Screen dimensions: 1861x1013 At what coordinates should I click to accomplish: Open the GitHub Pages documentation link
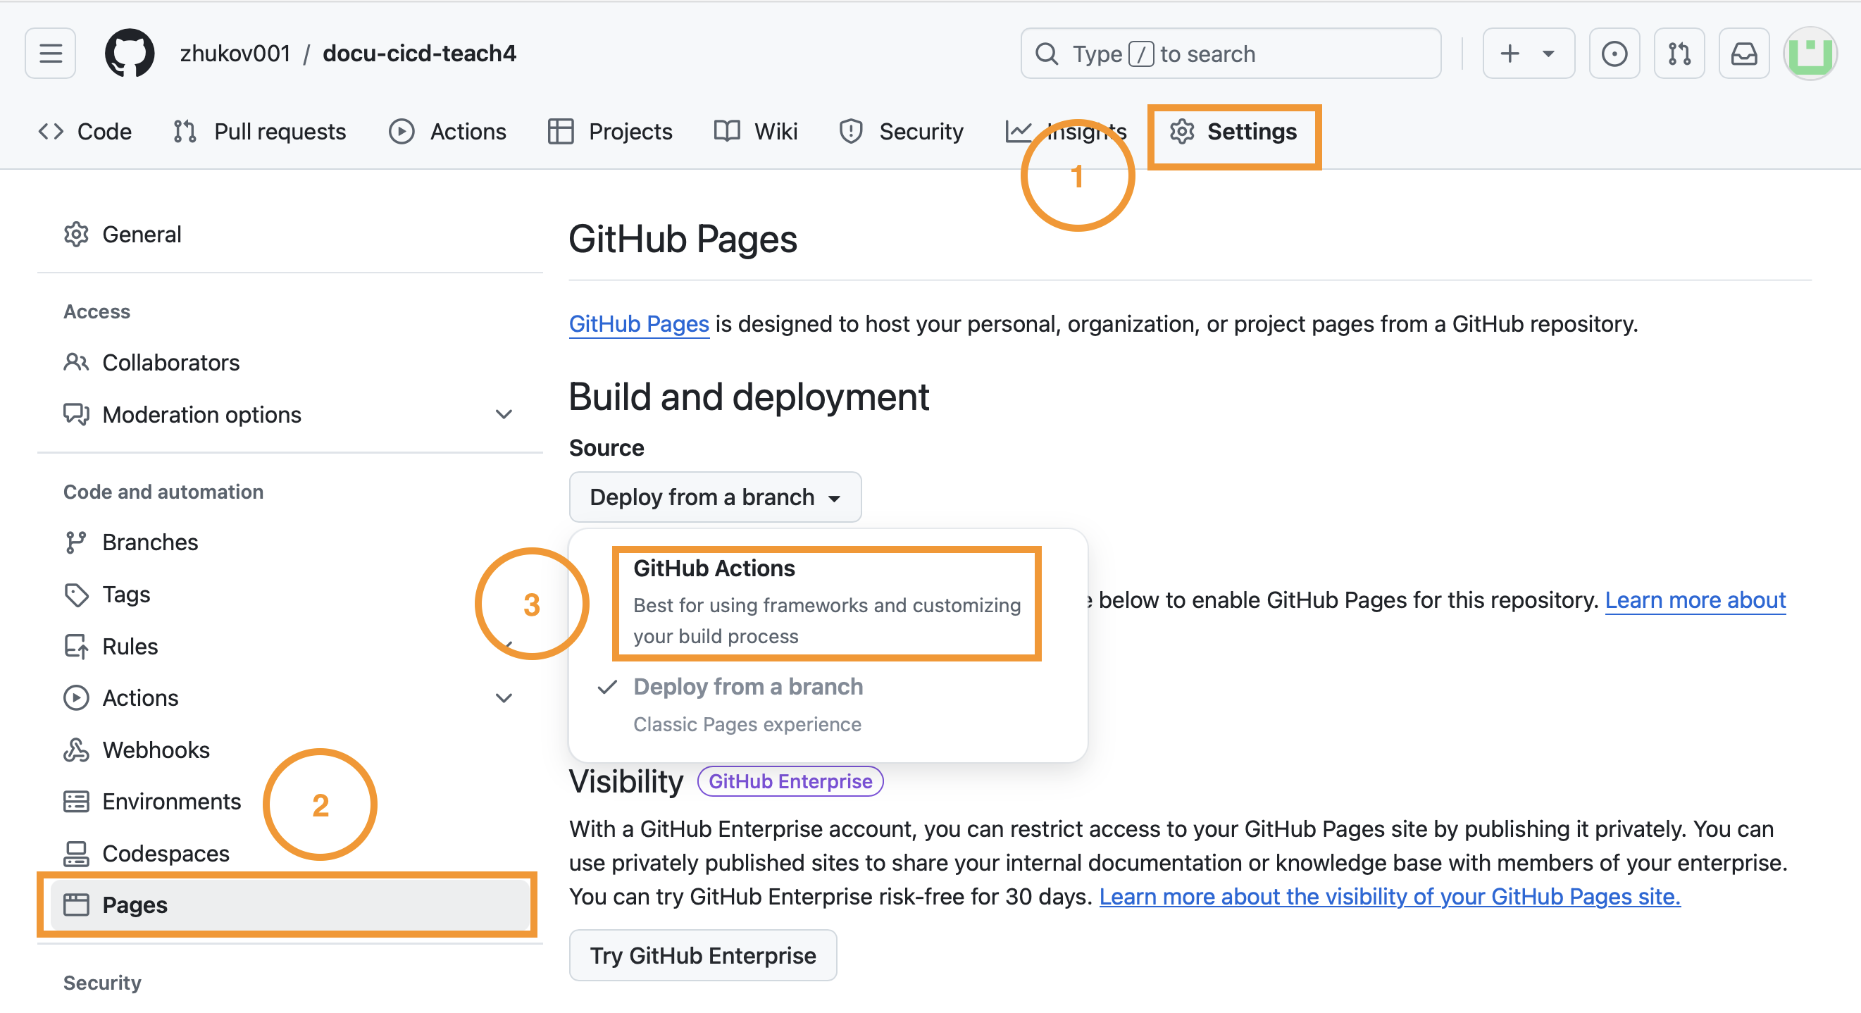[639, 324]
